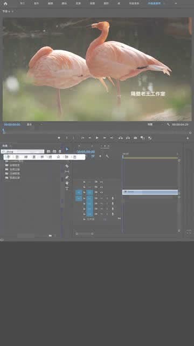Lock the master audio track
The height and width of the screenshot is (346, 194).
[84, 219]
